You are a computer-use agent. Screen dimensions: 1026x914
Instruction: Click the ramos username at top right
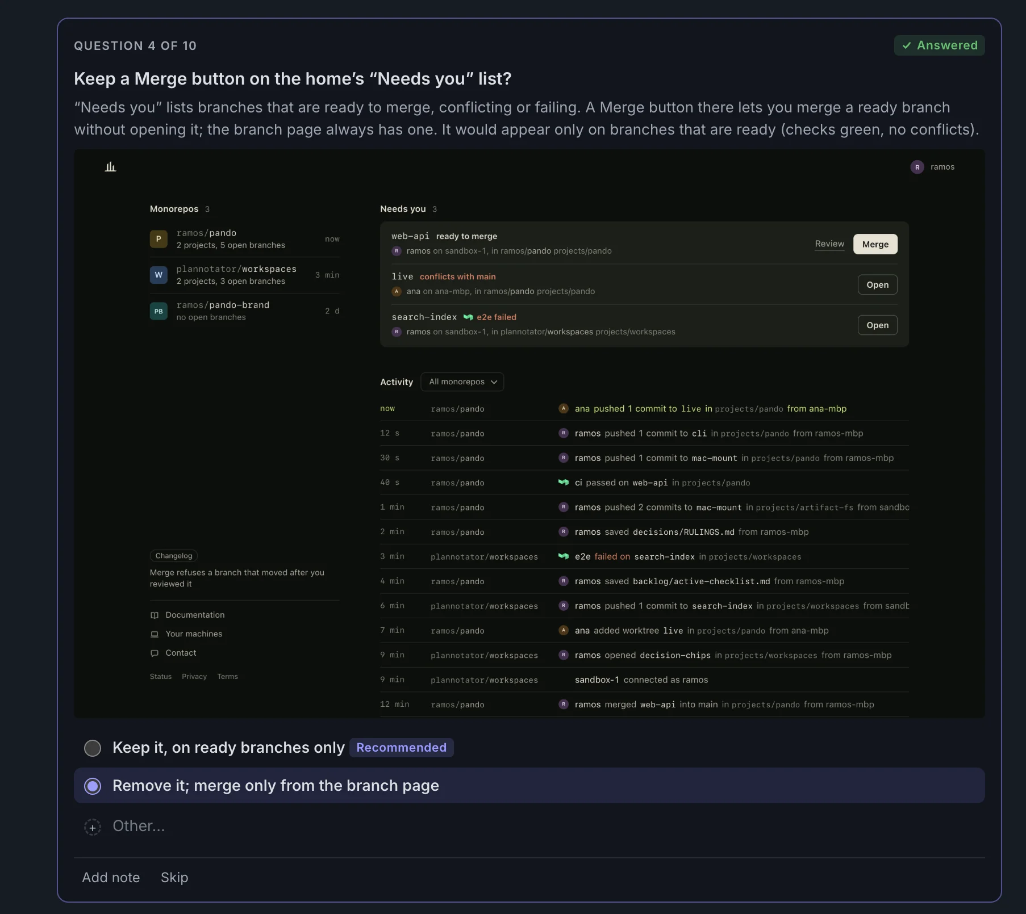pyautogui.click(x=942, y=167)
